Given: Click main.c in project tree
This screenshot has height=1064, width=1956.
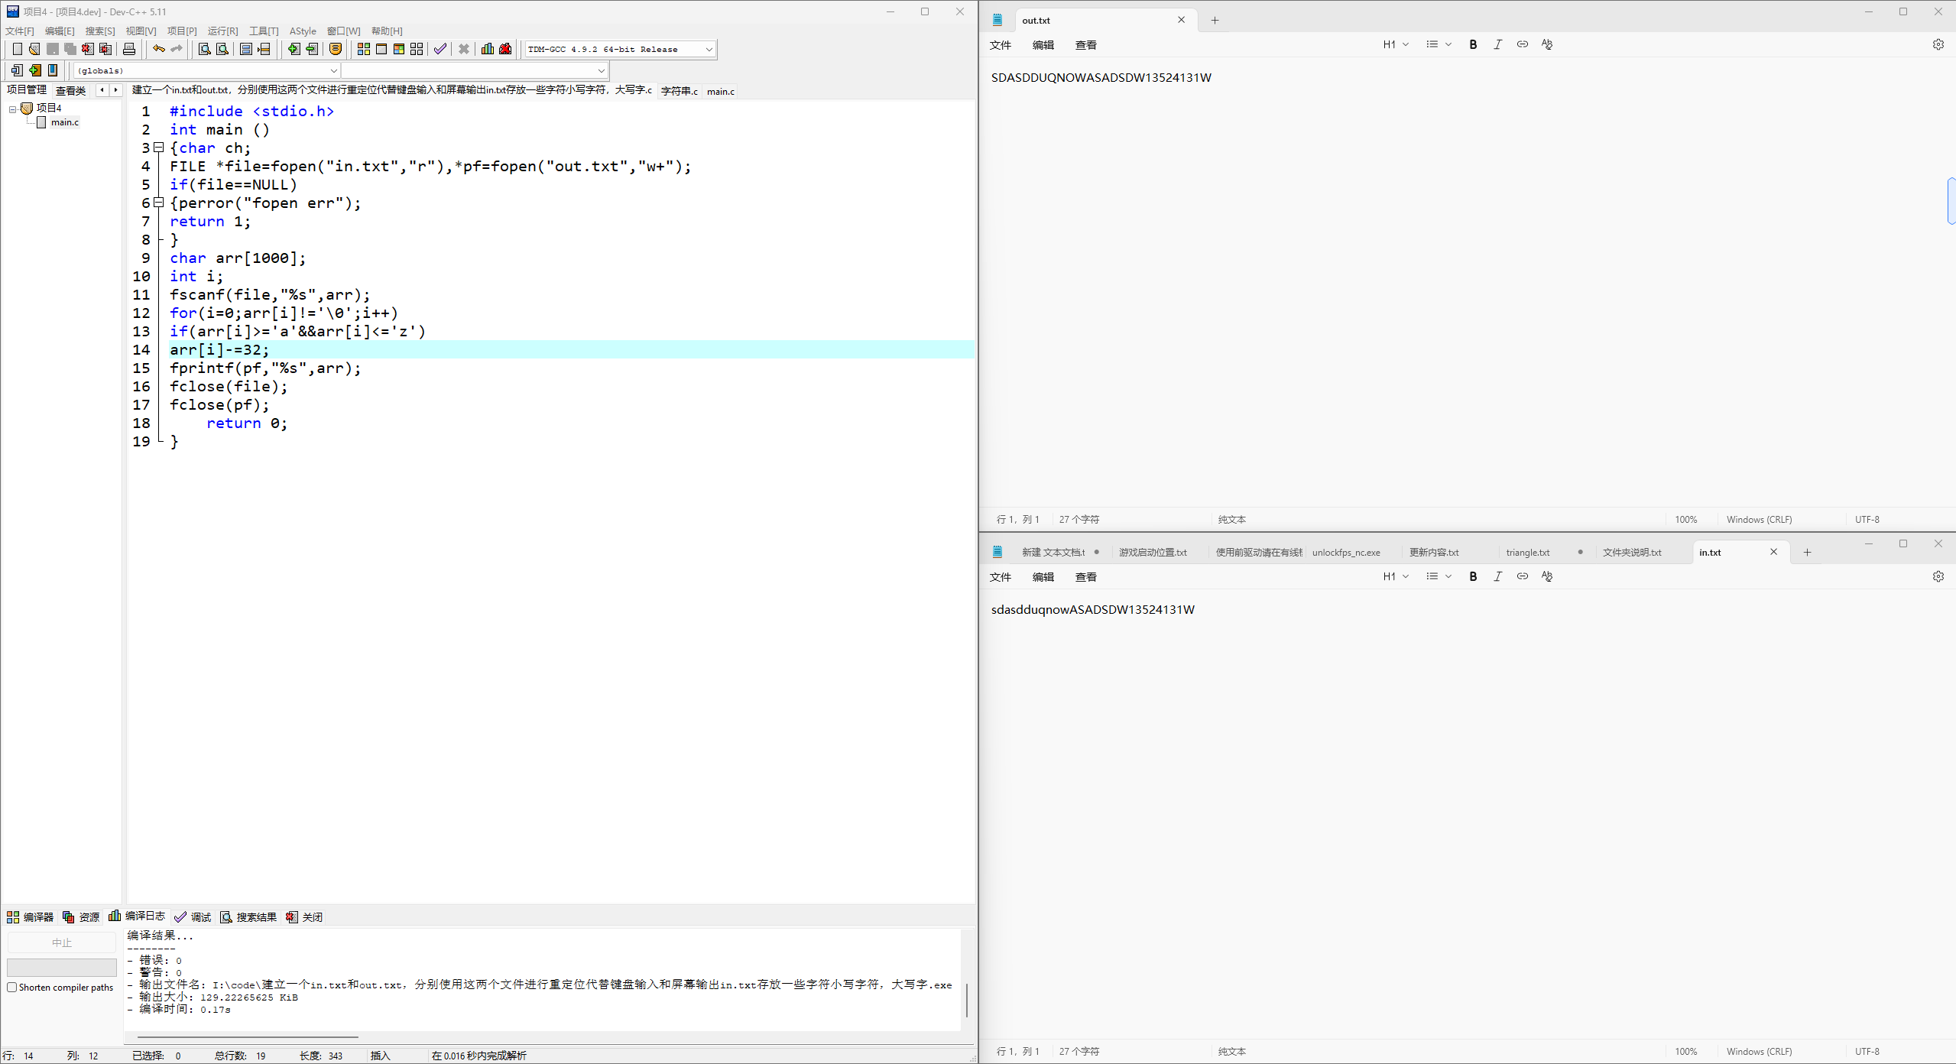Looking at the screenshot, I should (64, 122).
